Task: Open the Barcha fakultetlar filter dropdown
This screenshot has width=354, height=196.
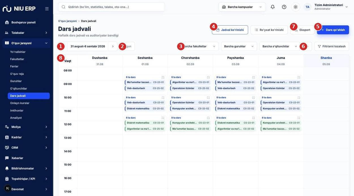Action: pos(198,46)
